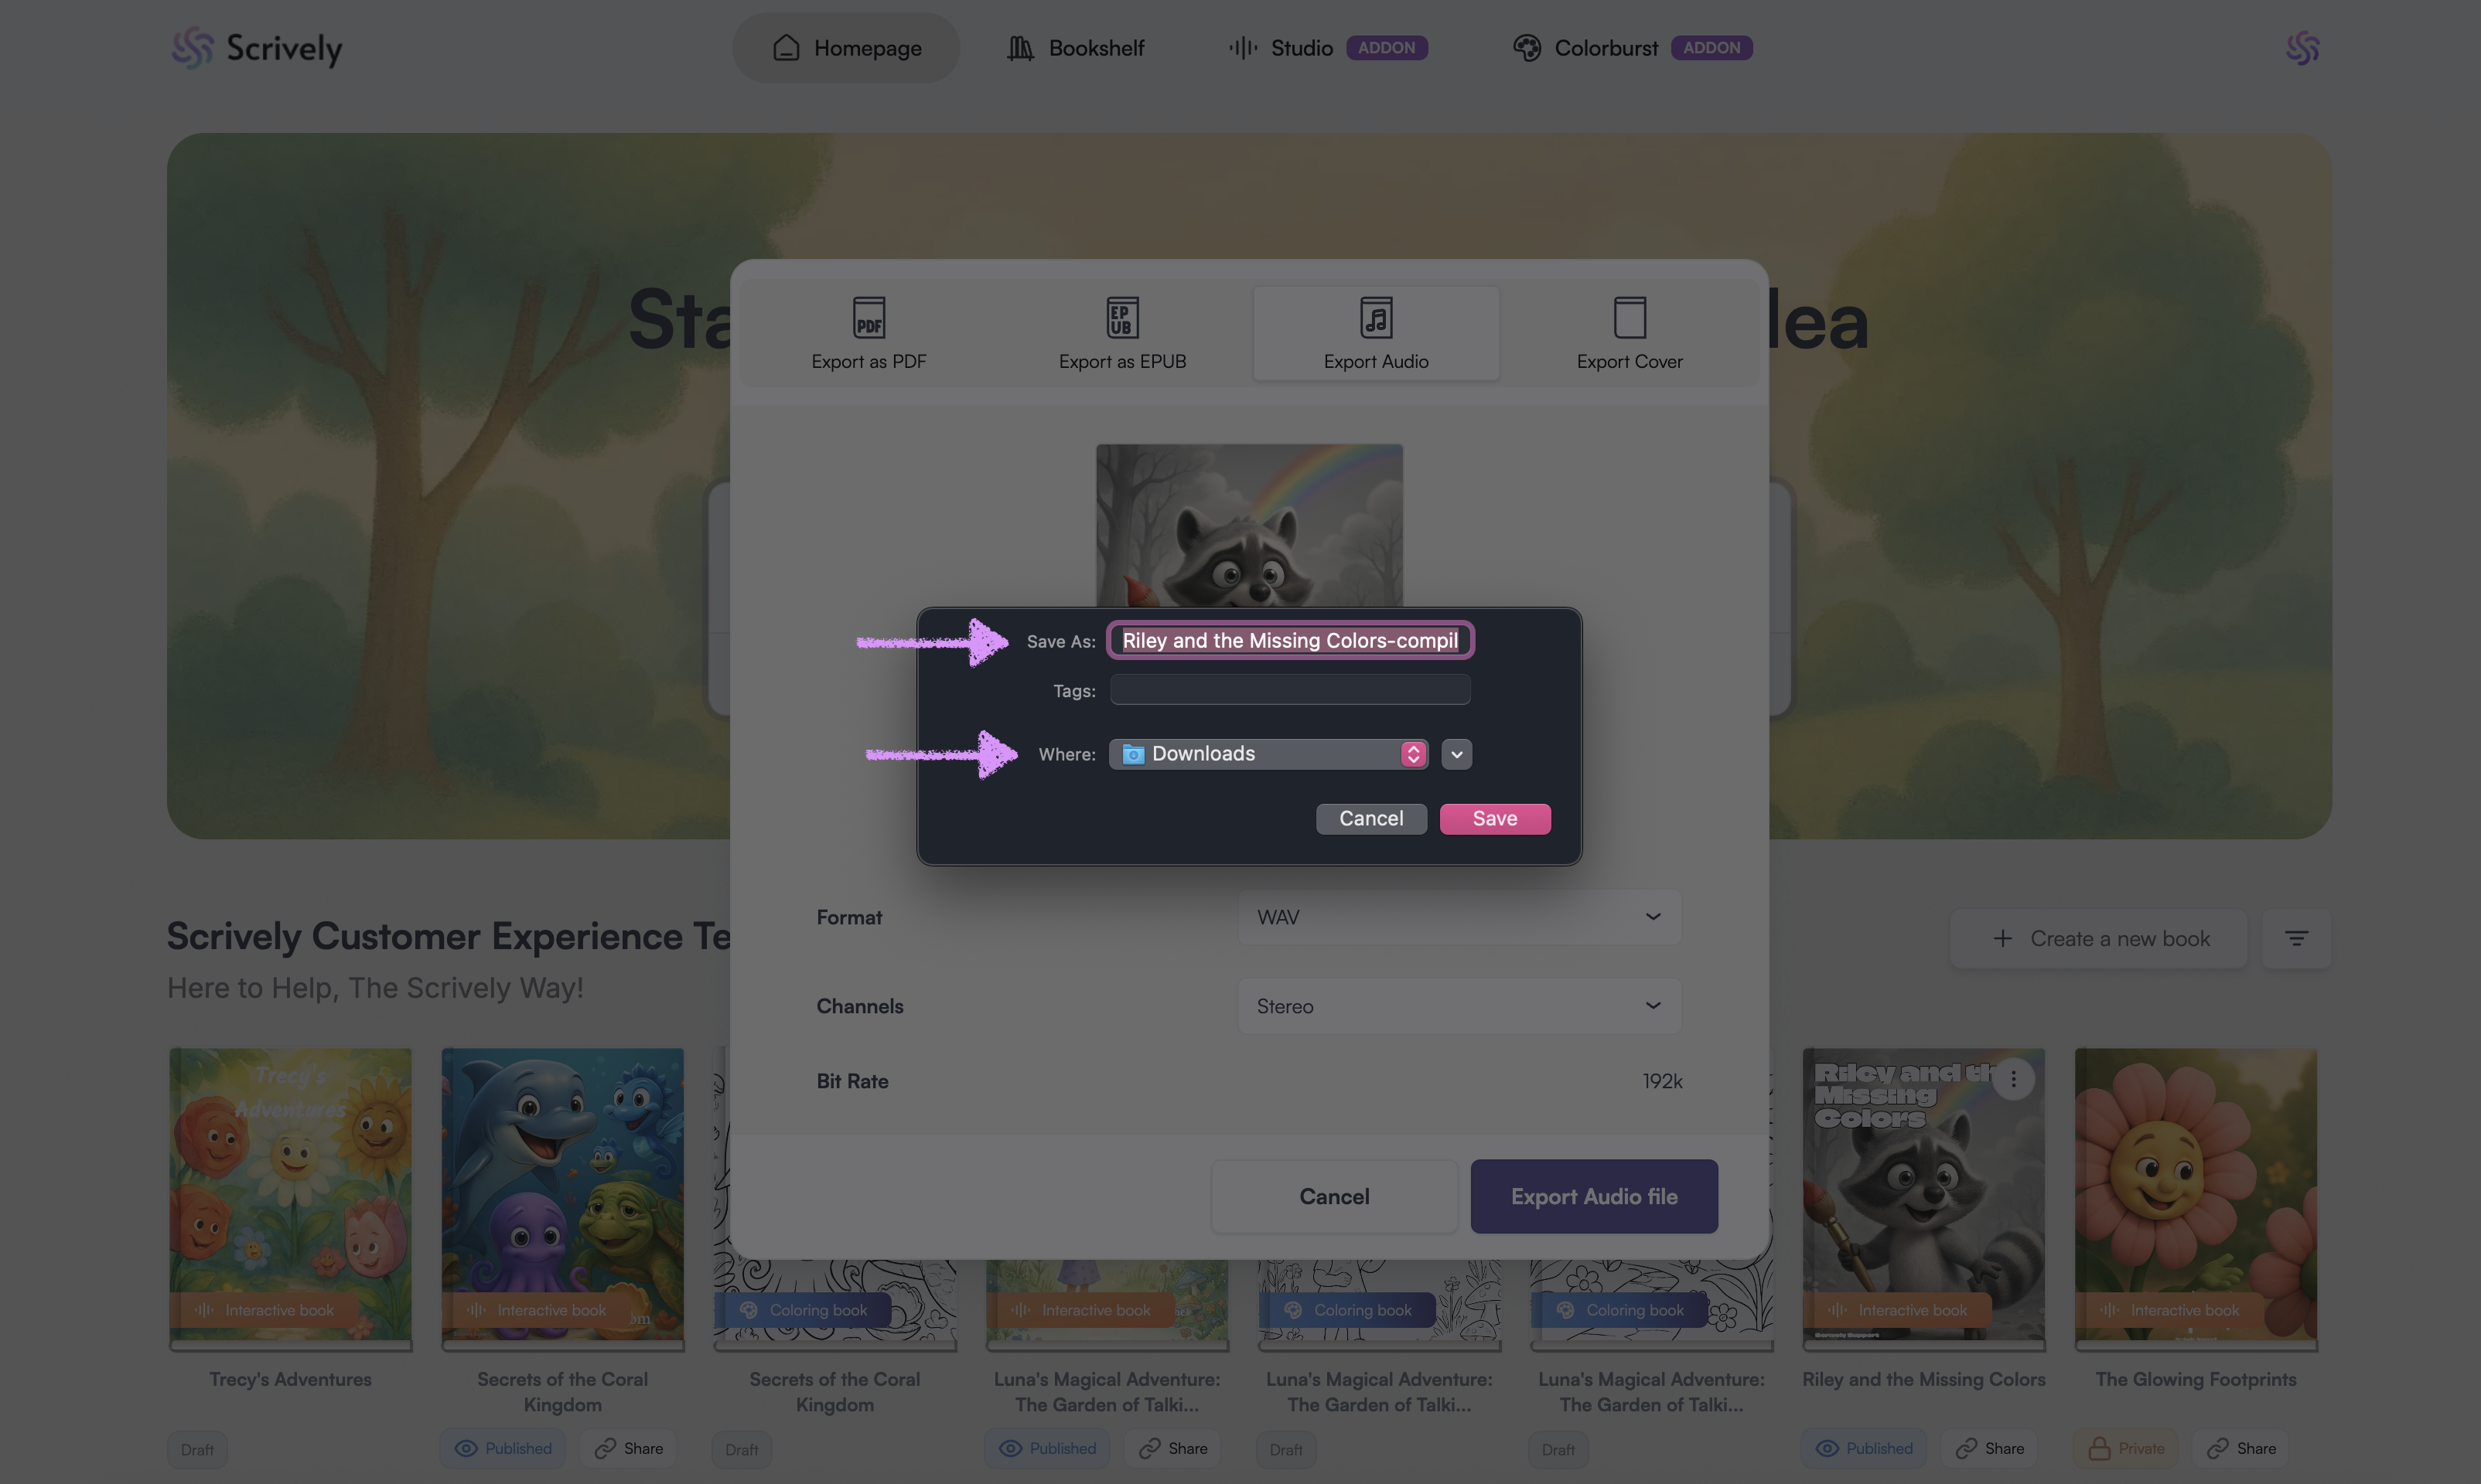The height and width of the screenshot is (1484, 2481).
Task: Click the Scrively logo in the header
Action: tap(256, 48)
